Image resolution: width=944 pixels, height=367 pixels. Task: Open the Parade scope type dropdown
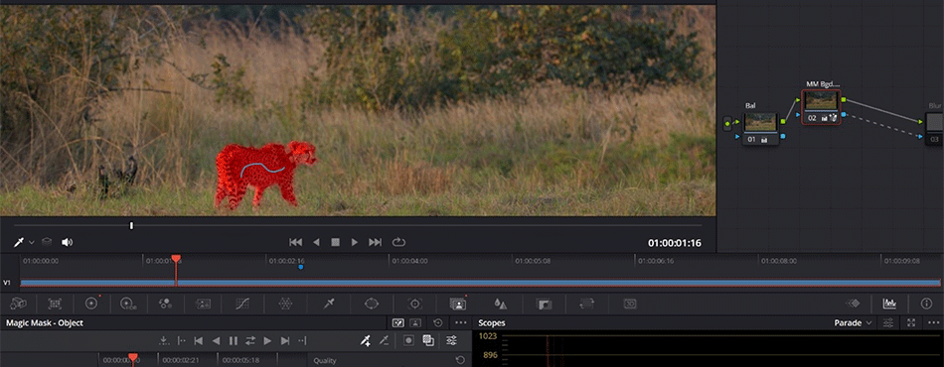click(854, 323)
